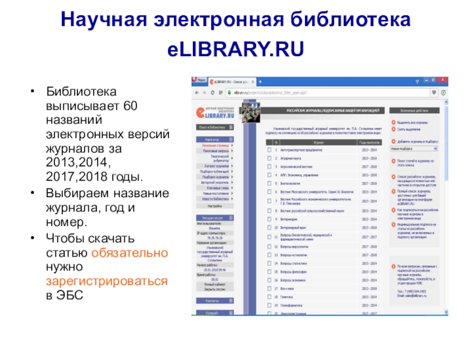Screen dimensions: 472x354
Task: Check box for 'Агрохимический вестник'
Action: 270,166
